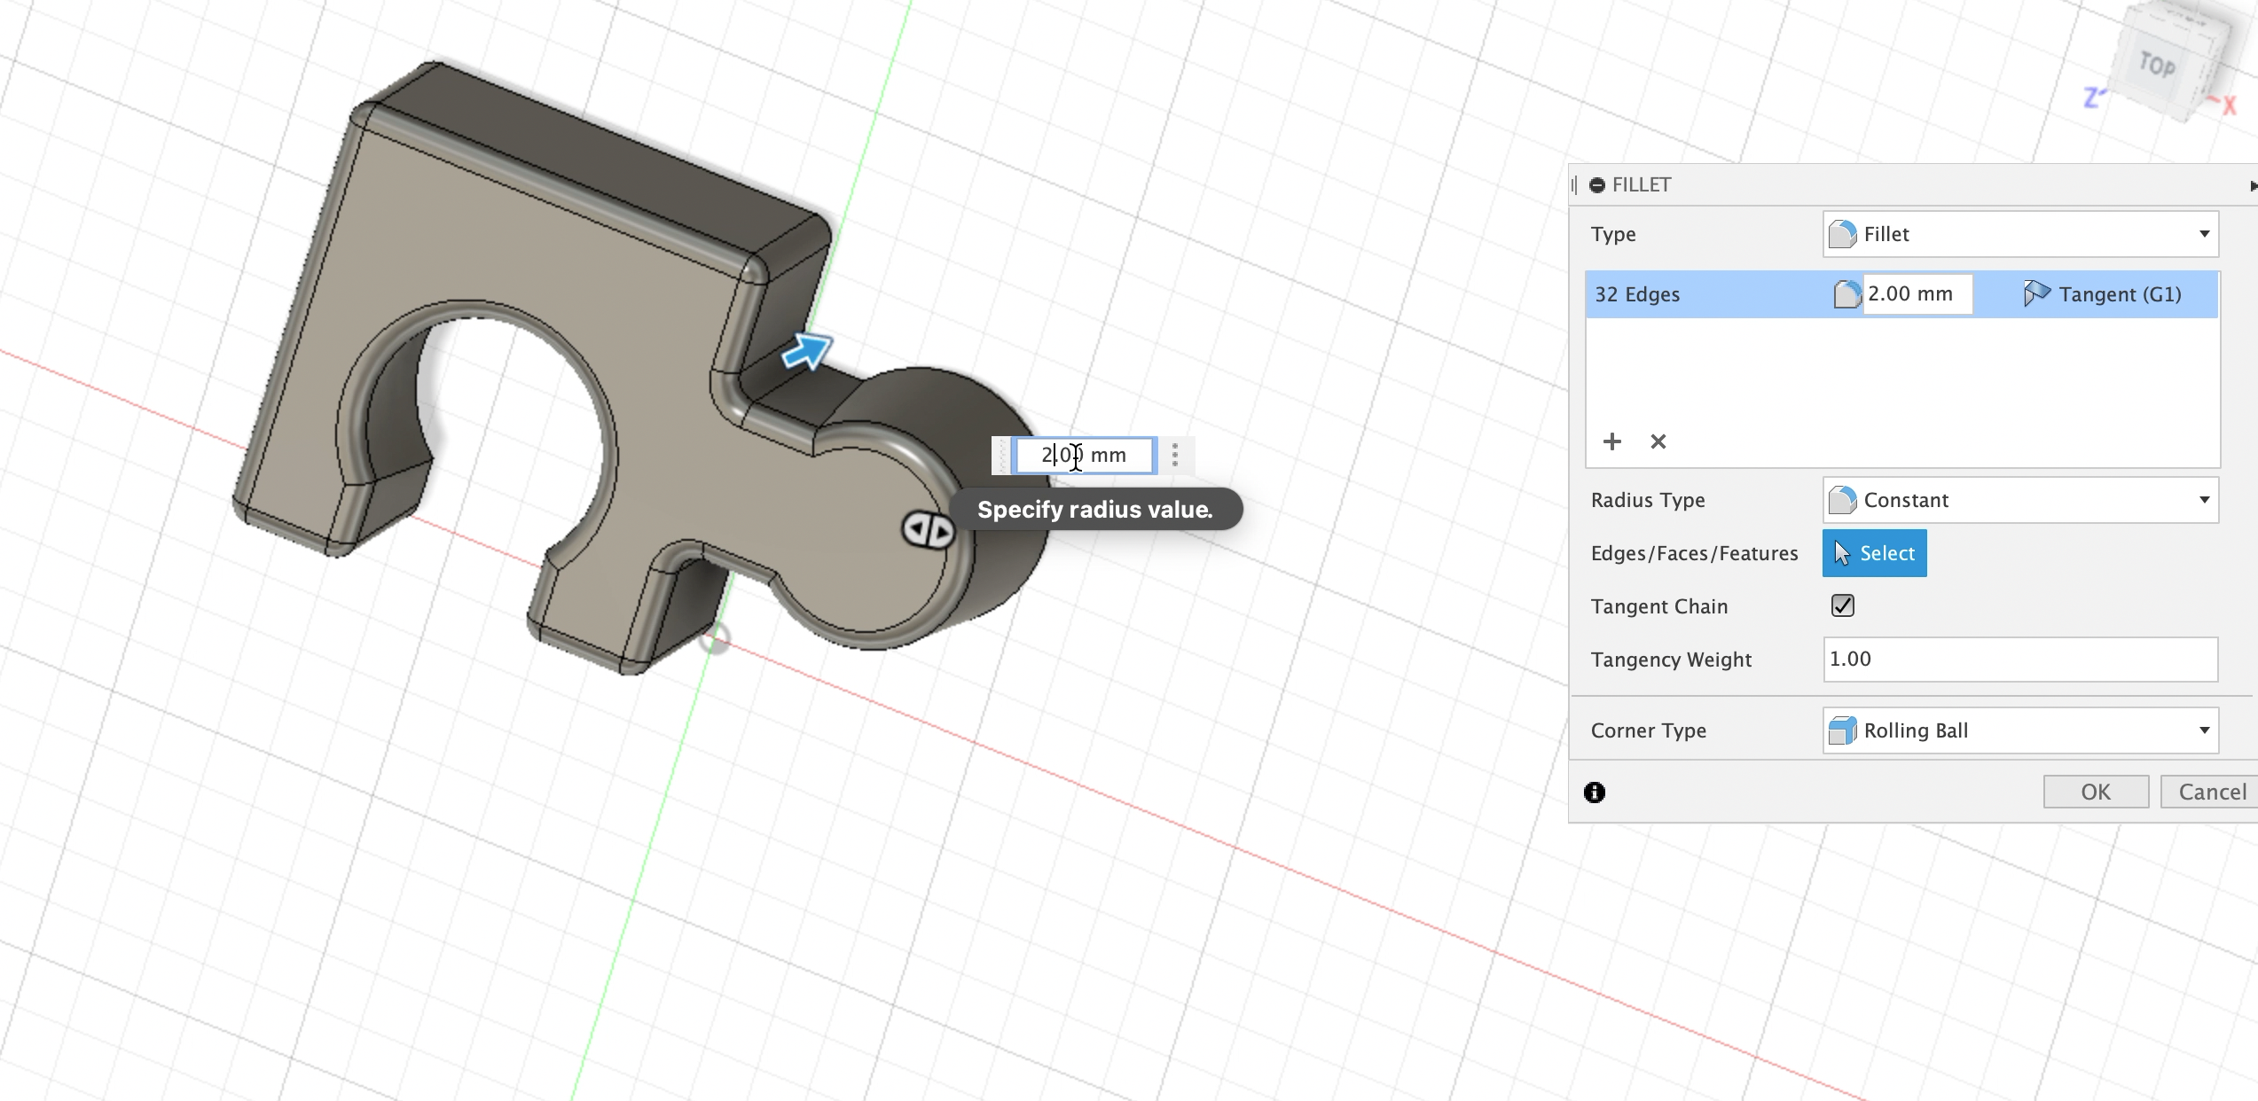Adjust the Tangency Weight value field
2258x1101 pixels.
point(2016,660)
